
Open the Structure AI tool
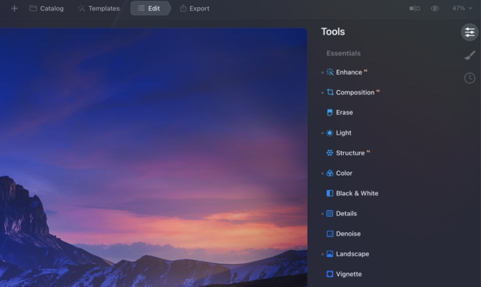click(x=348, y=153)
